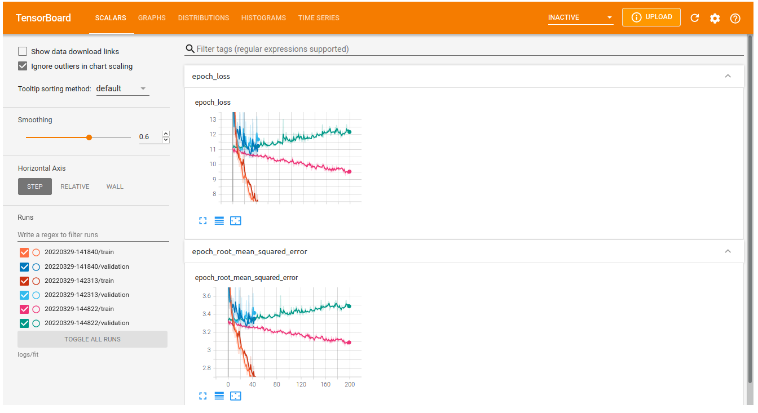Collapse the epoch_loss section
The width and height of the screenshot is (758, 413).
(x=728, y=76)
